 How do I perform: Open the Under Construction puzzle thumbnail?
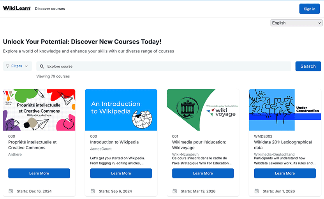(x=285, y=110)
